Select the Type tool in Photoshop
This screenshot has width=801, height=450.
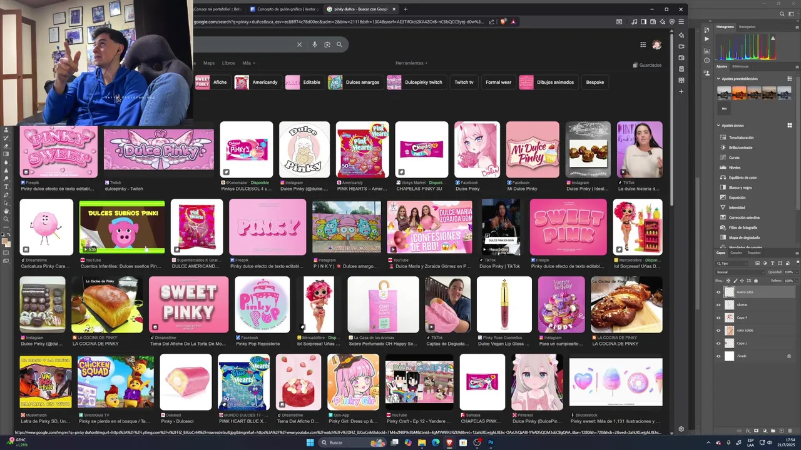[x=6, y=186]
